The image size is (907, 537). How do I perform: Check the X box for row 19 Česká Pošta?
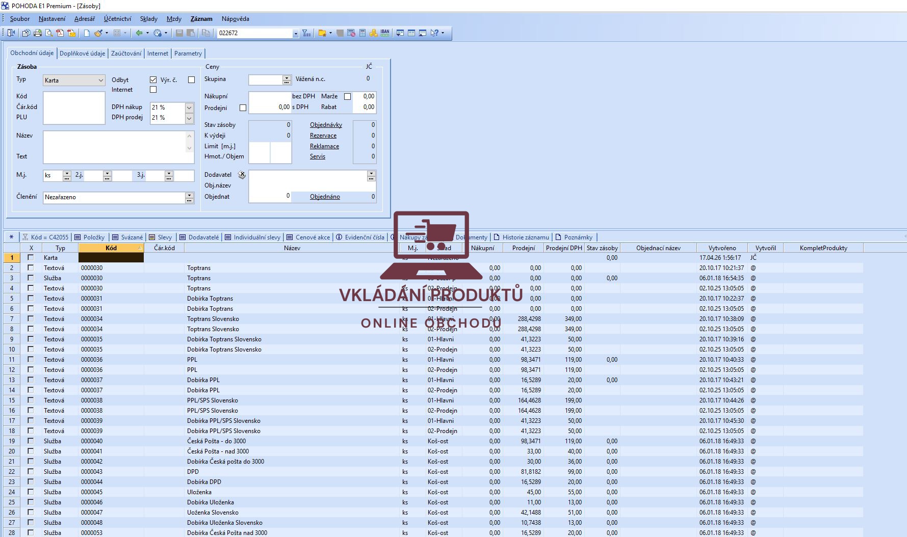click(x=31, y=441)
